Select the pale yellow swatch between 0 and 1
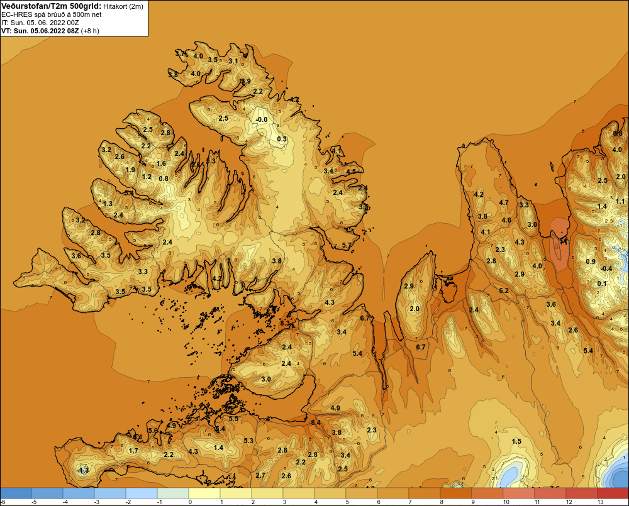The height and width of the screenshot is (506, 629). click(x=204, y=493)
